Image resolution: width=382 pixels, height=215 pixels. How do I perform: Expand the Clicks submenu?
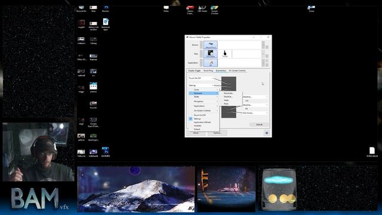pos(204,90)
